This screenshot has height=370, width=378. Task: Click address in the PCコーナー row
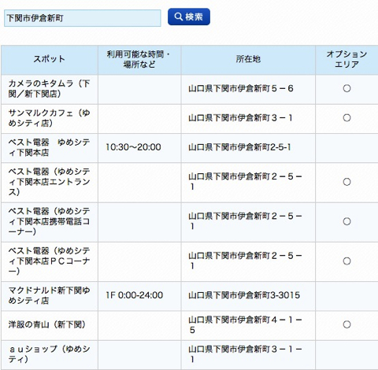tap(245, 261)
